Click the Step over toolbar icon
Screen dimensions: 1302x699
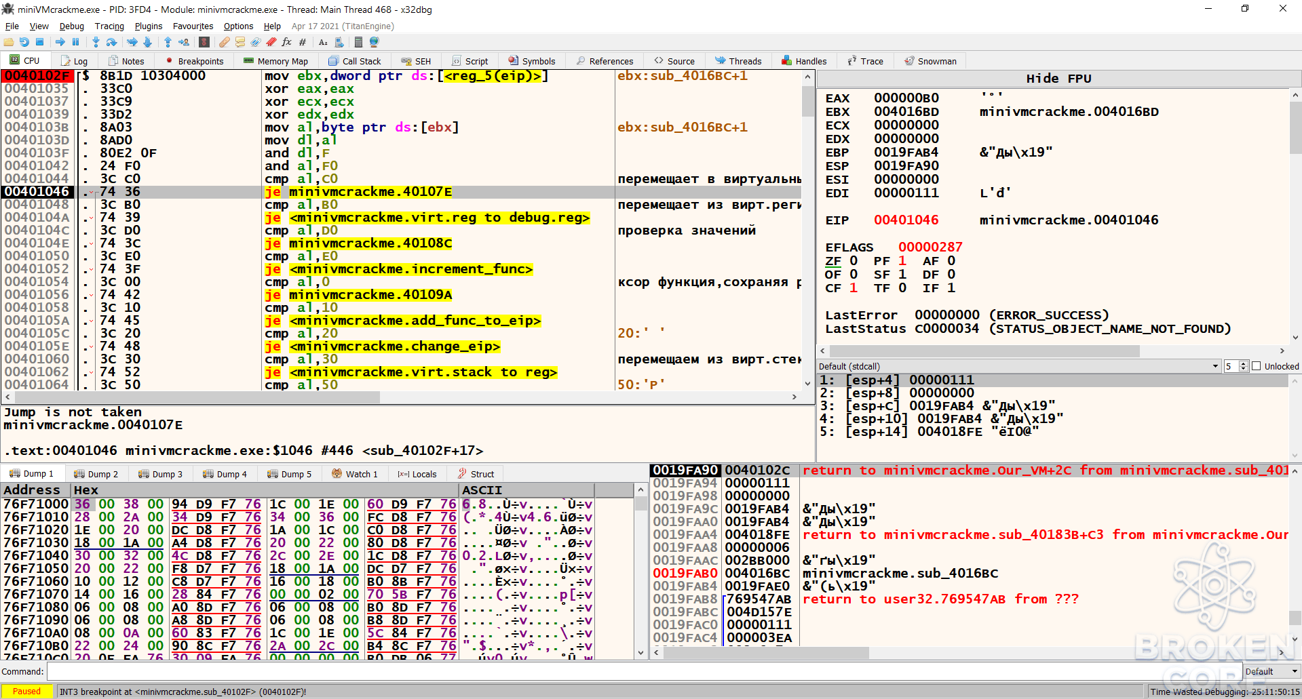[x=111, y=42]
